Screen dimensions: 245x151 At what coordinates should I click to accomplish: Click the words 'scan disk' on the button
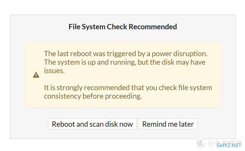point(103,124)
